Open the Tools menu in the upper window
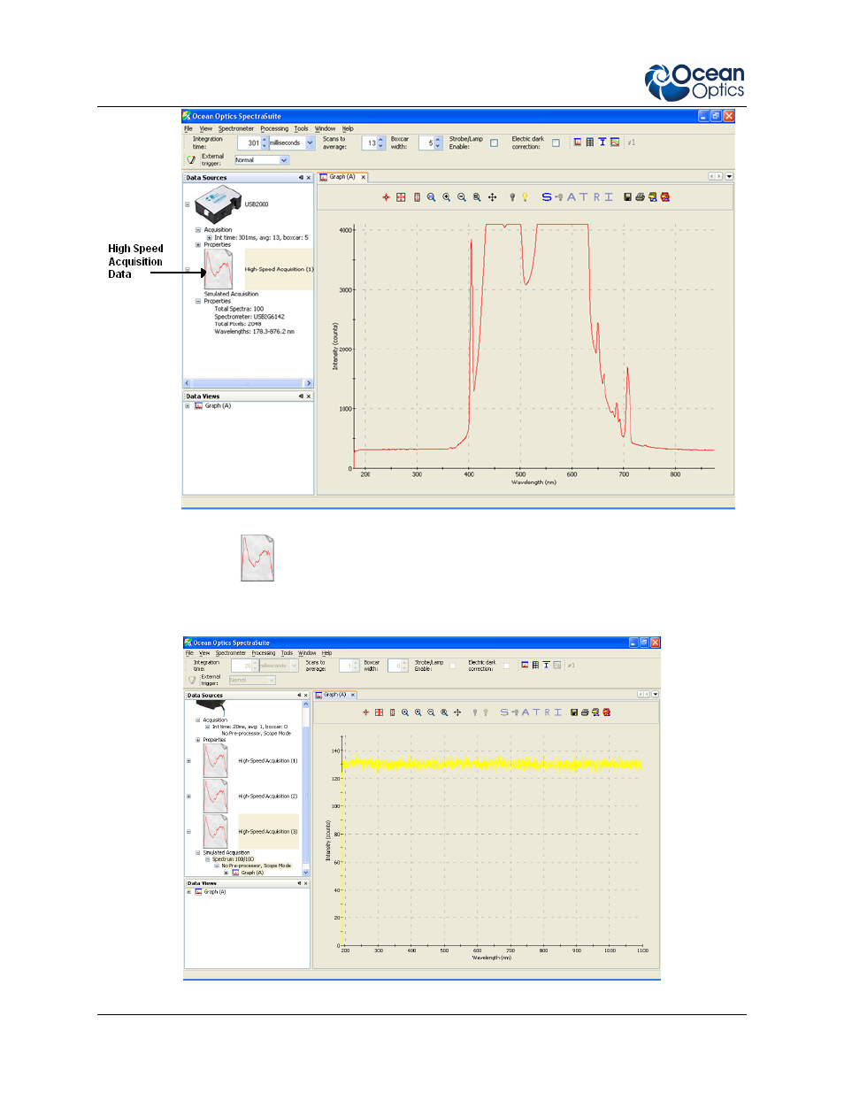The width and height of the screenshot is (844, 1093). [302, 128]
